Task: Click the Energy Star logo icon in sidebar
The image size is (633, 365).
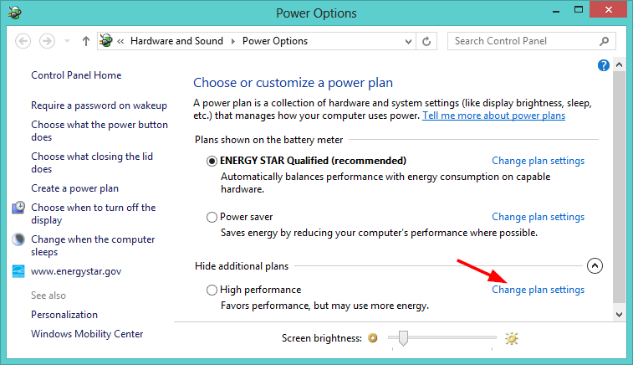Action: point(18,271)
